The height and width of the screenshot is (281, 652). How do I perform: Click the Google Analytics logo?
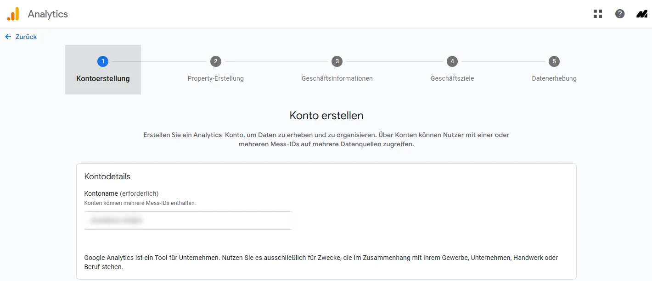(x=13, y=14)
